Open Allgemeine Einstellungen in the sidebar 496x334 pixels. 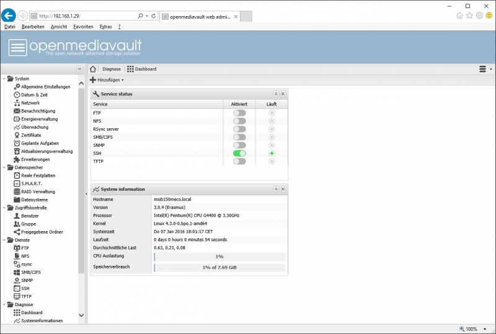pos(42,87)
